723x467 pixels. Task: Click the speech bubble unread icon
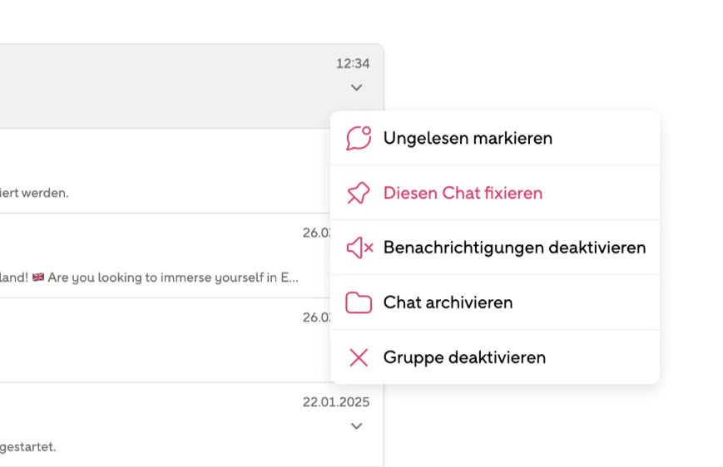coord(359,138)
